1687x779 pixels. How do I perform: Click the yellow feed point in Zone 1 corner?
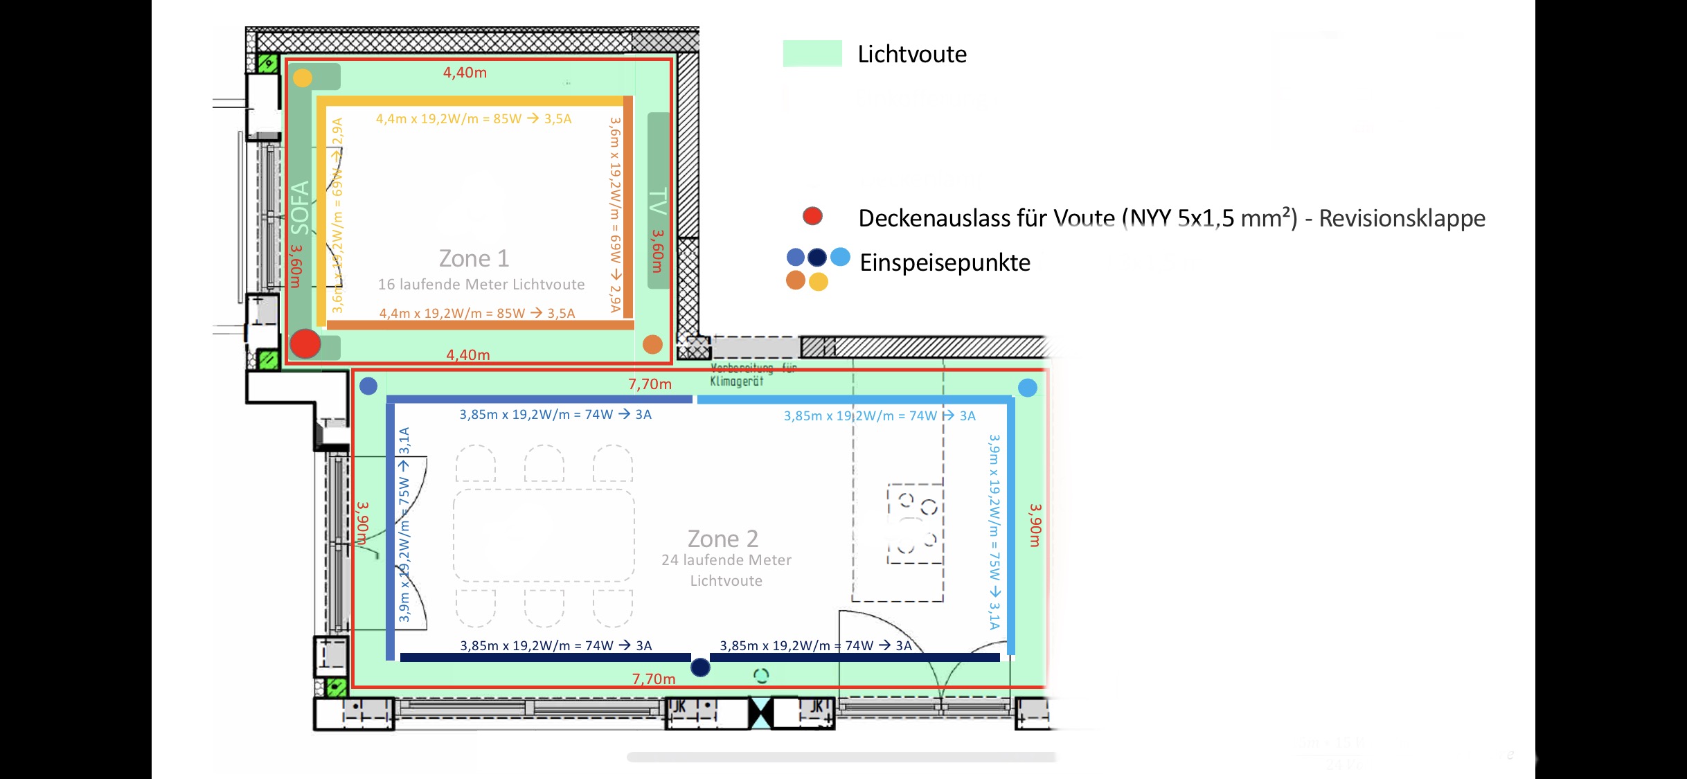pyautogui.click(x=303, y=78)
